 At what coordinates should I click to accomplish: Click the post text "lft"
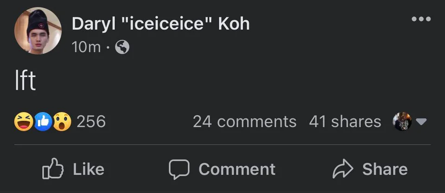25,82
